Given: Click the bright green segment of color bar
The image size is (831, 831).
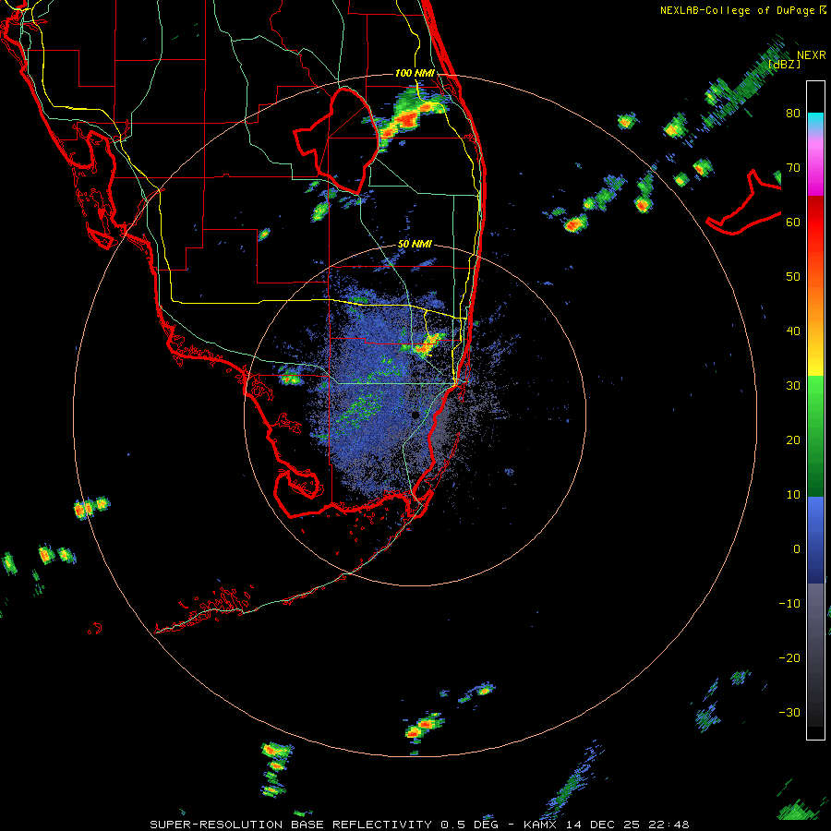Looking at the screenshot, I should coord(815,403).
